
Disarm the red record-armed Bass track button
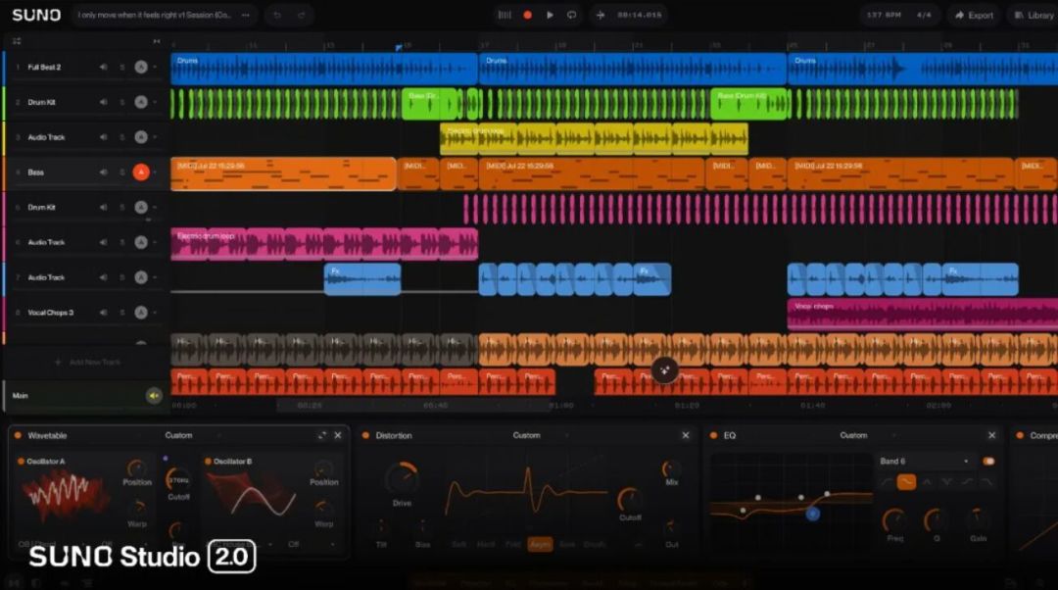[140, 172]
